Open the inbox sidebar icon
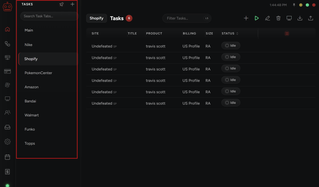 7,127
